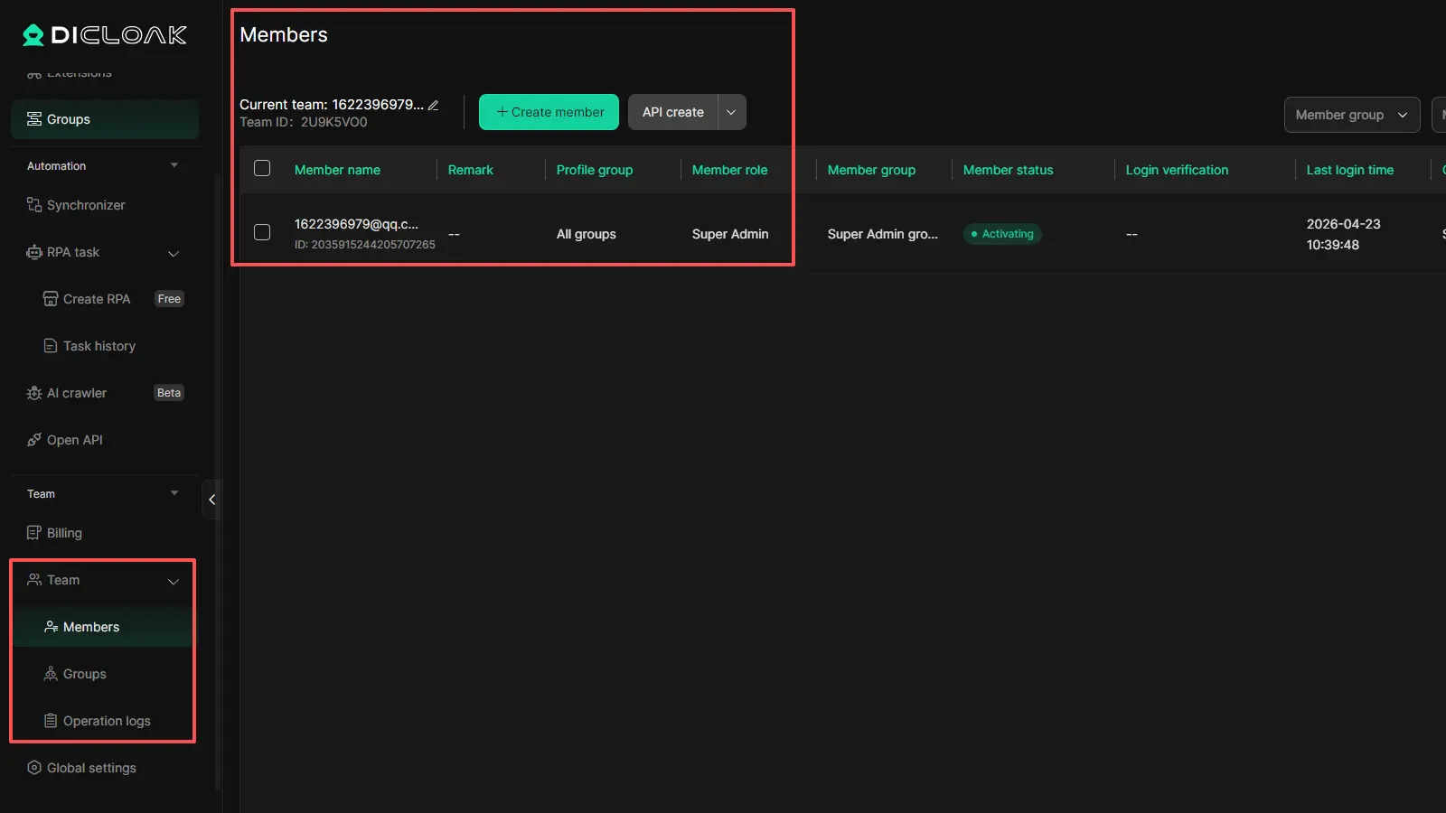This screenshot has height=813, width=1446.
Task: Click the DICloak logo
Action: click(105, 35)
